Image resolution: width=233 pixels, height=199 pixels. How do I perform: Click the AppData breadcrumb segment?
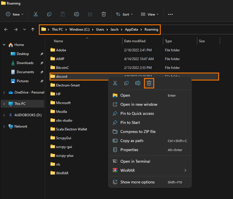pos(131,29)
